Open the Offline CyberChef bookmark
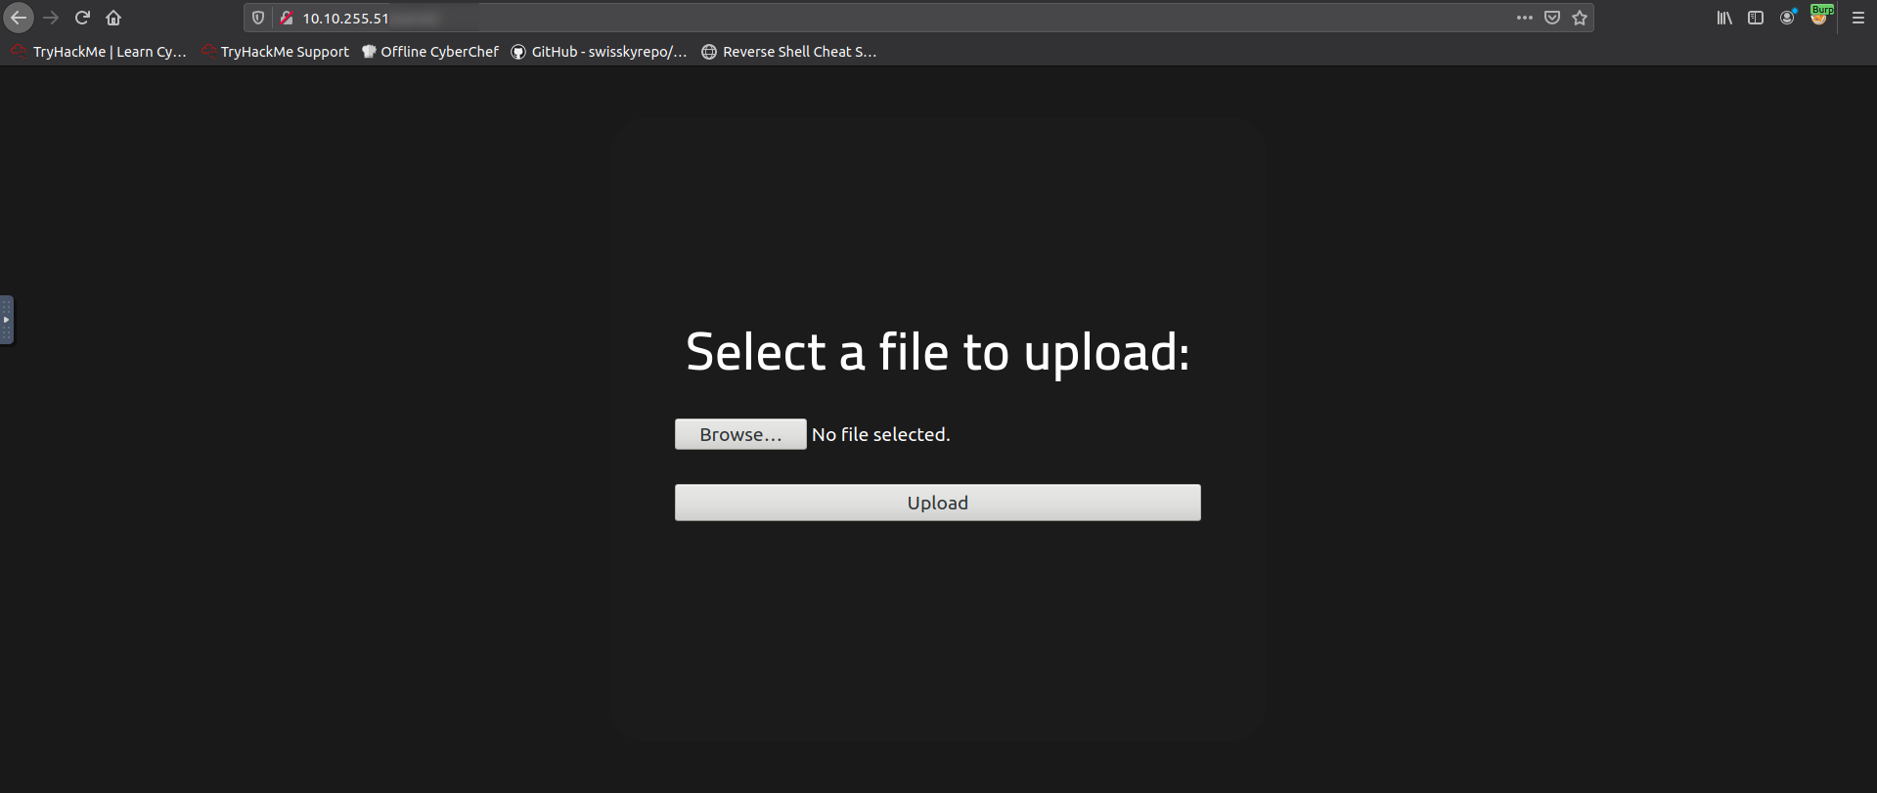Image resolution: width=1877 pixels, height=793 pixels. pos(430,52)
